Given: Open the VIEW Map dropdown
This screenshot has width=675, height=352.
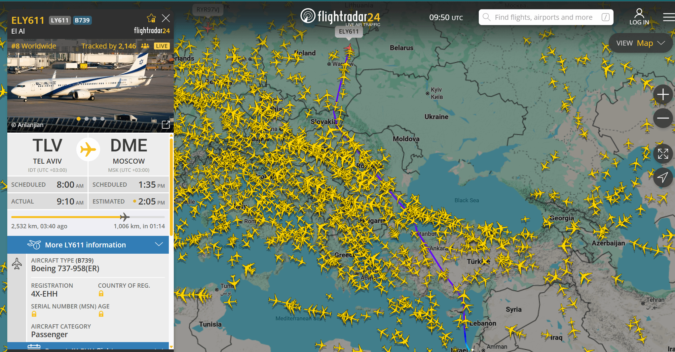Looking at the screenshot, I should tap(640, 43).
